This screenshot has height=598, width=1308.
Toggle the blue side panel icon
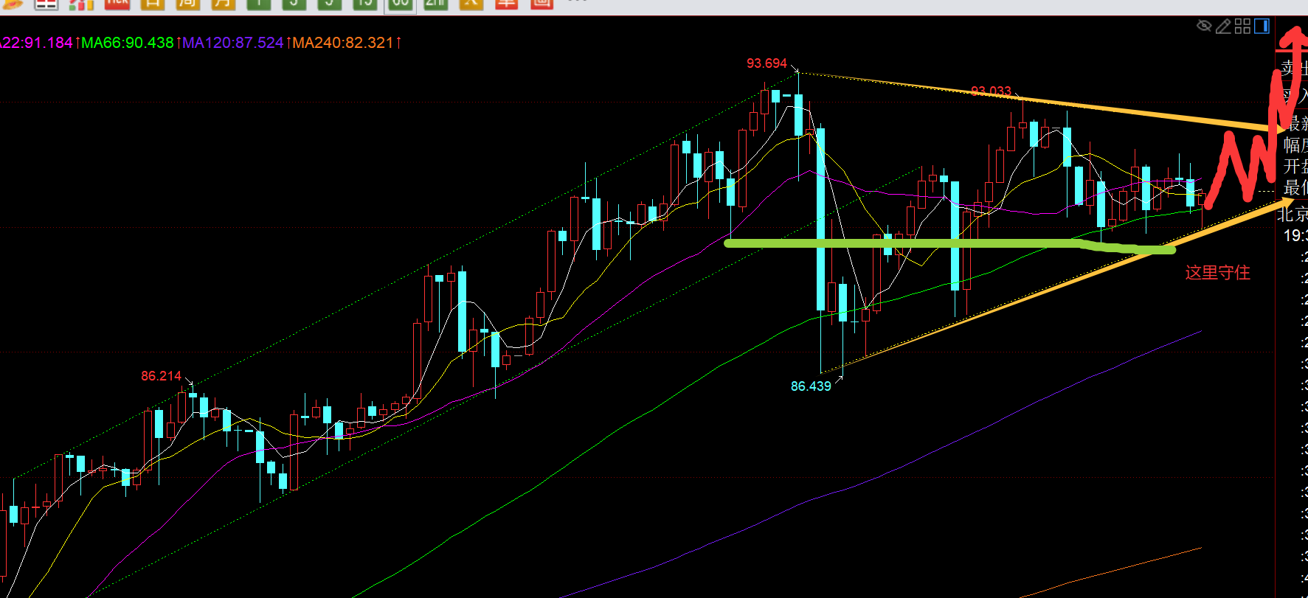(1262, 27)
